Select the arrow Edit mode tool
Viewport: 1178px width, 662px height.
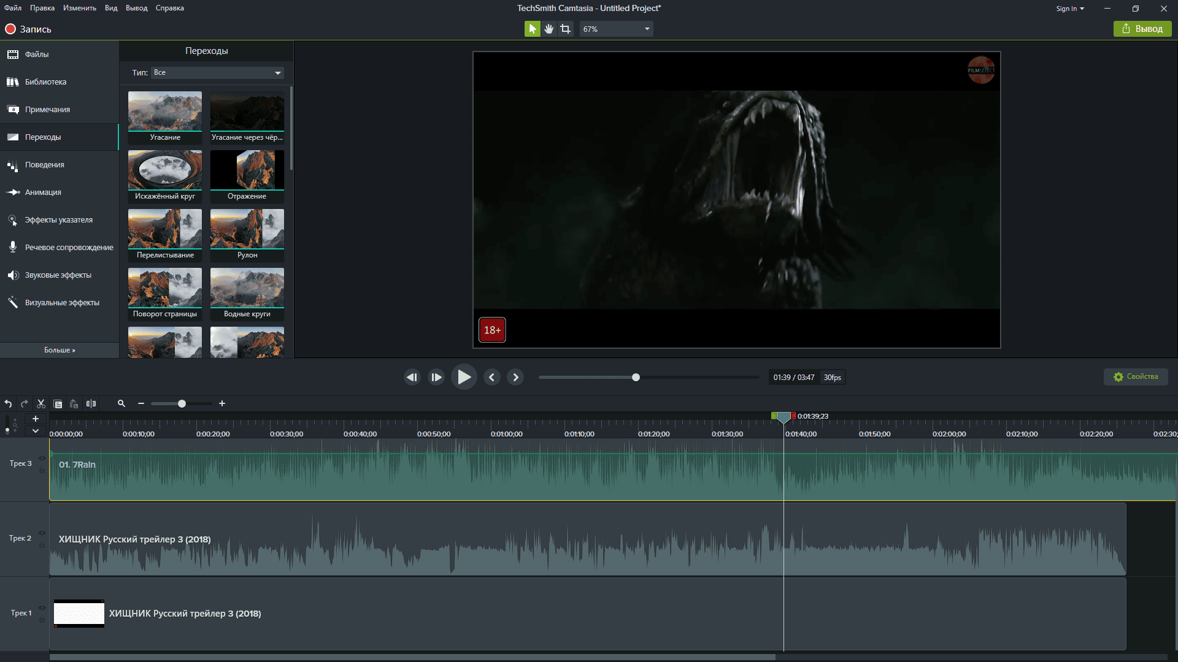click(x=532, y=29)
